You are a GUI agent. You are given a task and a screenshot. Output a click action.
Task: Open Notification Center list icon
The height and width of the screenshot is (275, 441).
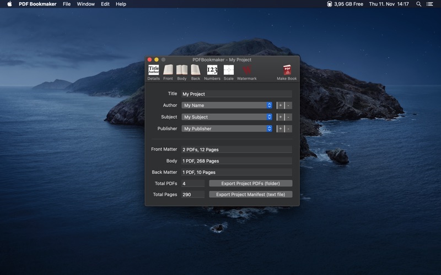tap(429, 4)
